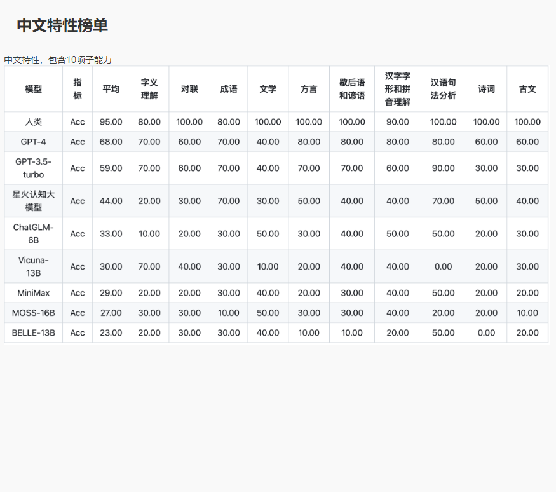Select the Vicuna-13B row label
This screenshot has width=556, height=492.
[33, 266]
